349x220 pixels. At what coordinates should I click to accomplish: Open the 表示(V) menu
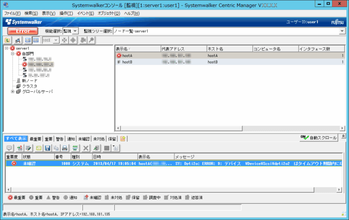49,13
